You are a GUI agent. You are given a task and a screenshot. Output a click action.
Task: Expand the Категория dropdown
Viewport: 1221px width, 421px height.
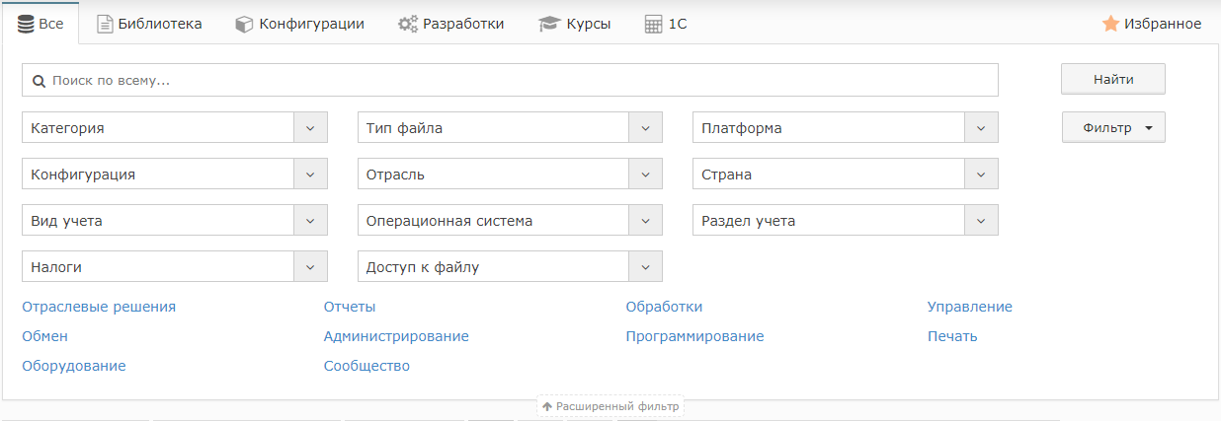[310, 128]
